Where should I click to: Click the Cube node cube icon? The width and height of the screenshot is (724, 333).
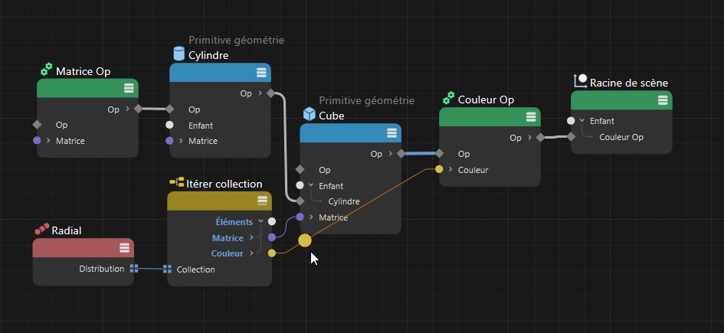coord(309,115)
